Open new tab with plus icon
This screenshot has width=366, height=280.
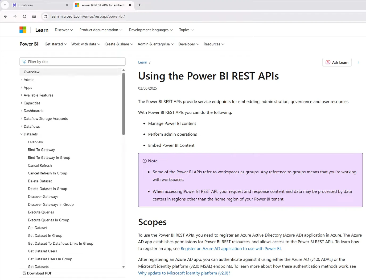coord(139,5)
